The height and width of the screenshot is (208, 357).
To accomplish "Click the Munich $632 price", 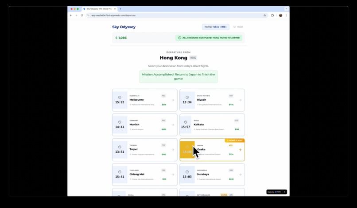I will (164, 129).
